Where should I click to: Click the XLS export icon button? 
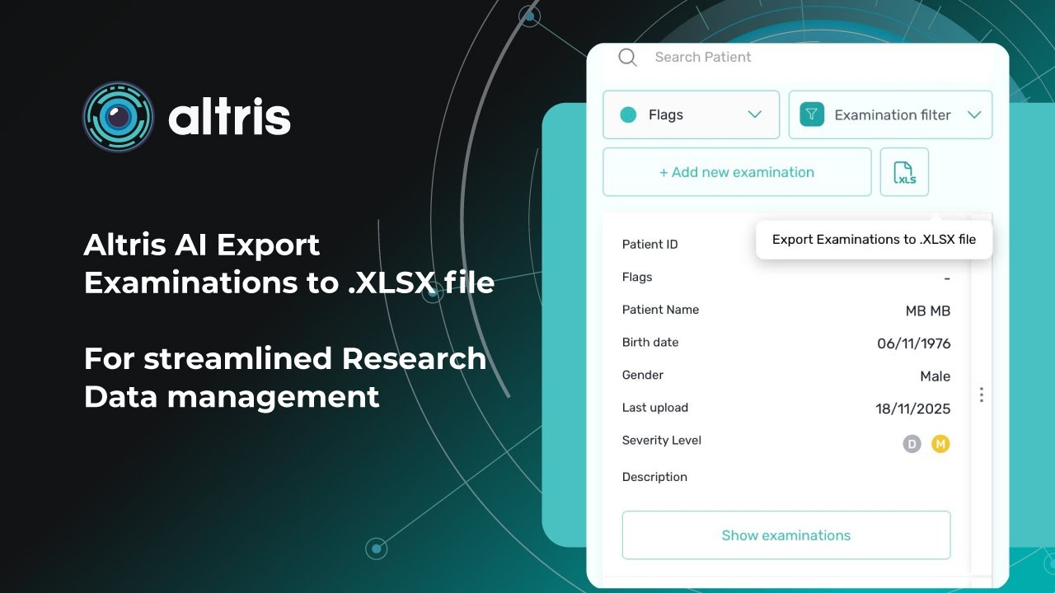click(x=904, y=172)
